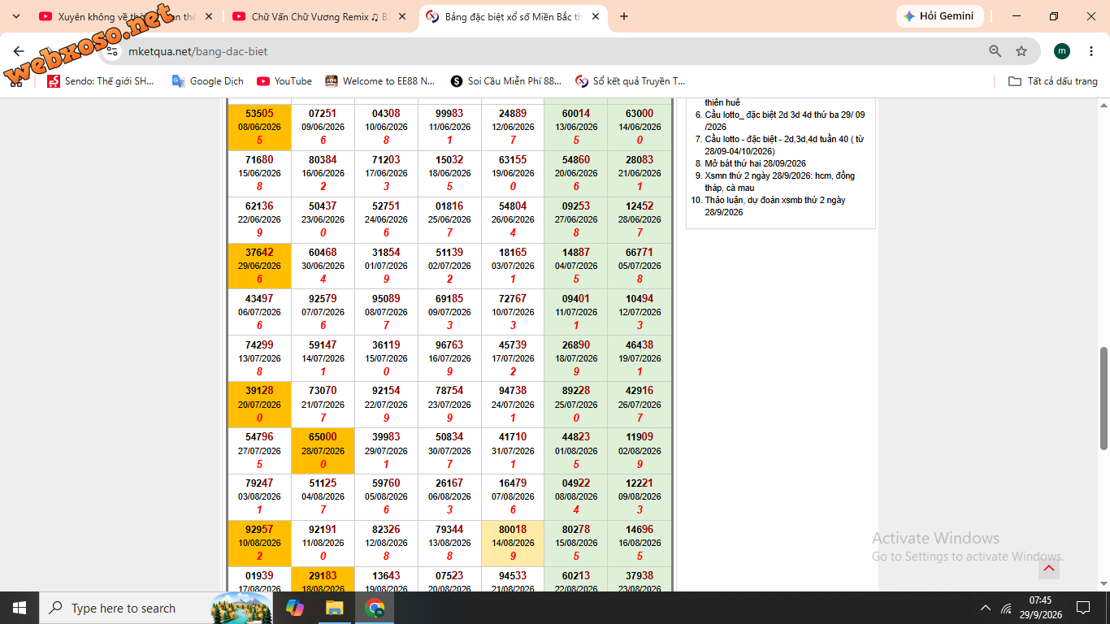Viewport: 1110px width, 624px height.
Task: Close the Bảng đặc biệt xổ số tab
Action: 596,16
